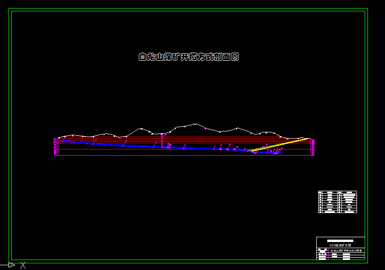This screenshot has height=270, width=385.
Task: Click the 2012级采矿工程 title block text
Action: (340, 245)
